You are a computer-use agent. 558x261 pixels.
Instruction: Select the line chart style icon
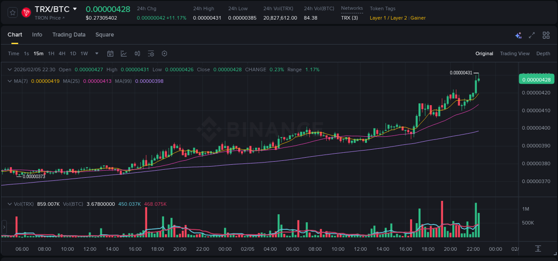tap(124, 53)
